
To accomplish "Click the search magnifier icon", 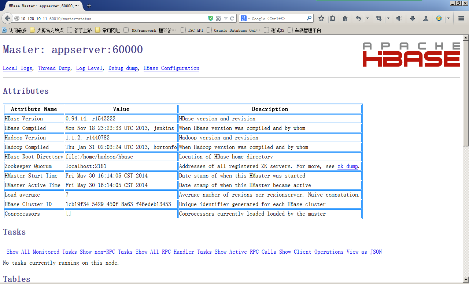I will 309,18.
